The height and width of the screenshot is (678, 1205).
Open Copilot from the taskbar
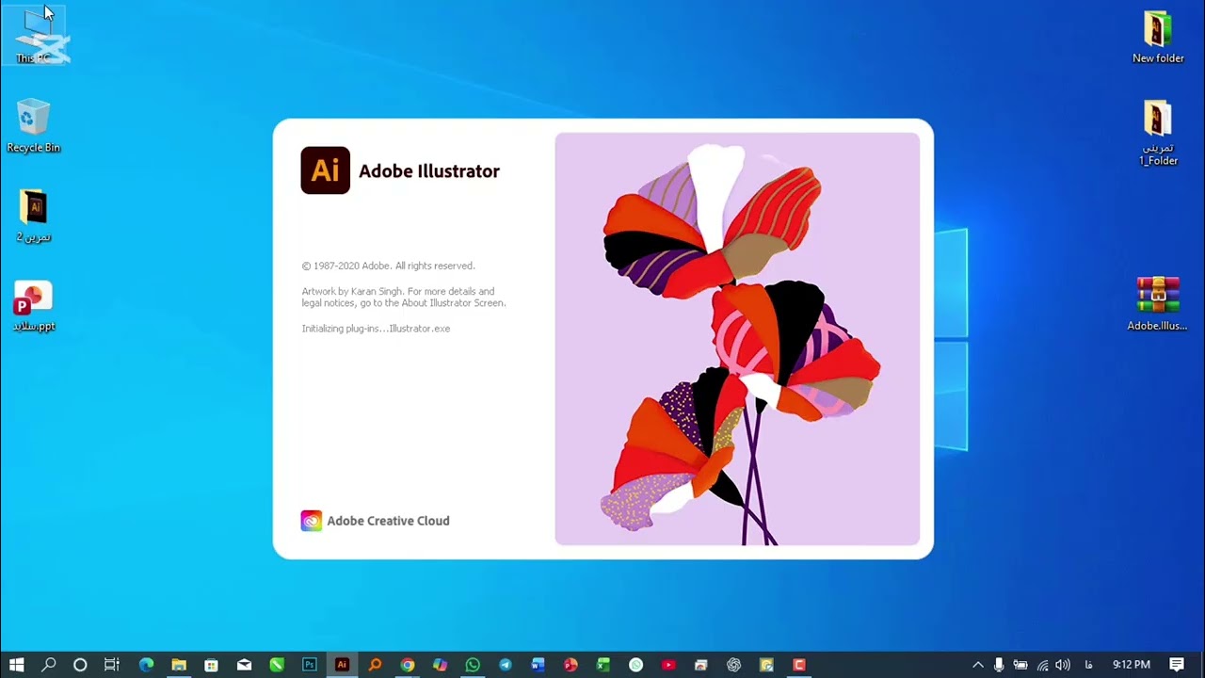click(440, 665)
